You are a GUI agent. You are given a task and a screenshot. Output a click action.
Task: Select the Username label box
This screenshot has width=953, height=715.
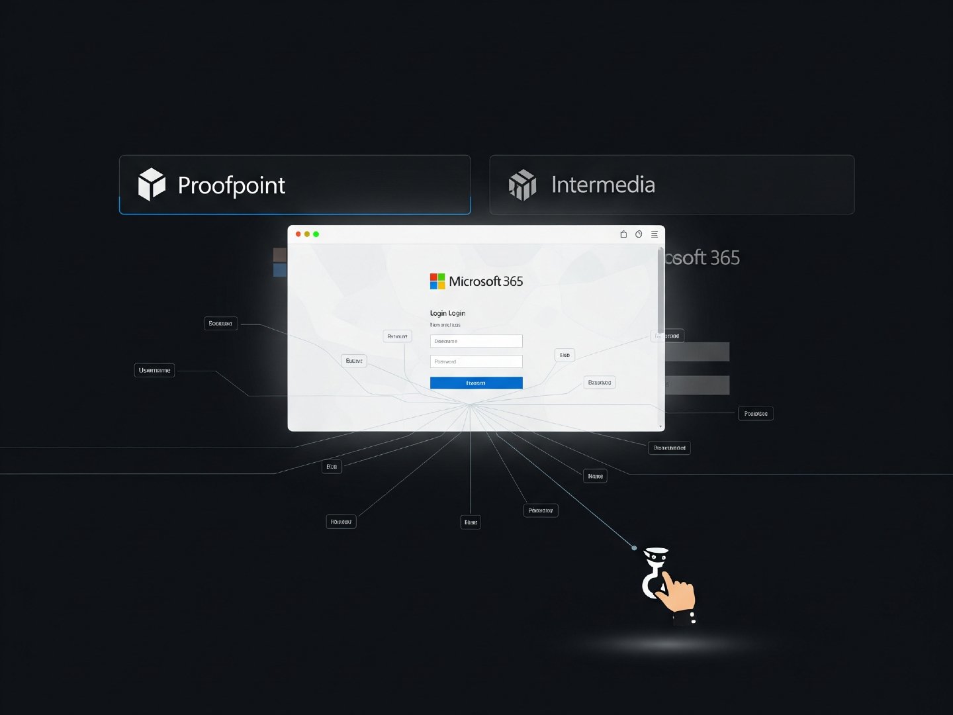155,370
